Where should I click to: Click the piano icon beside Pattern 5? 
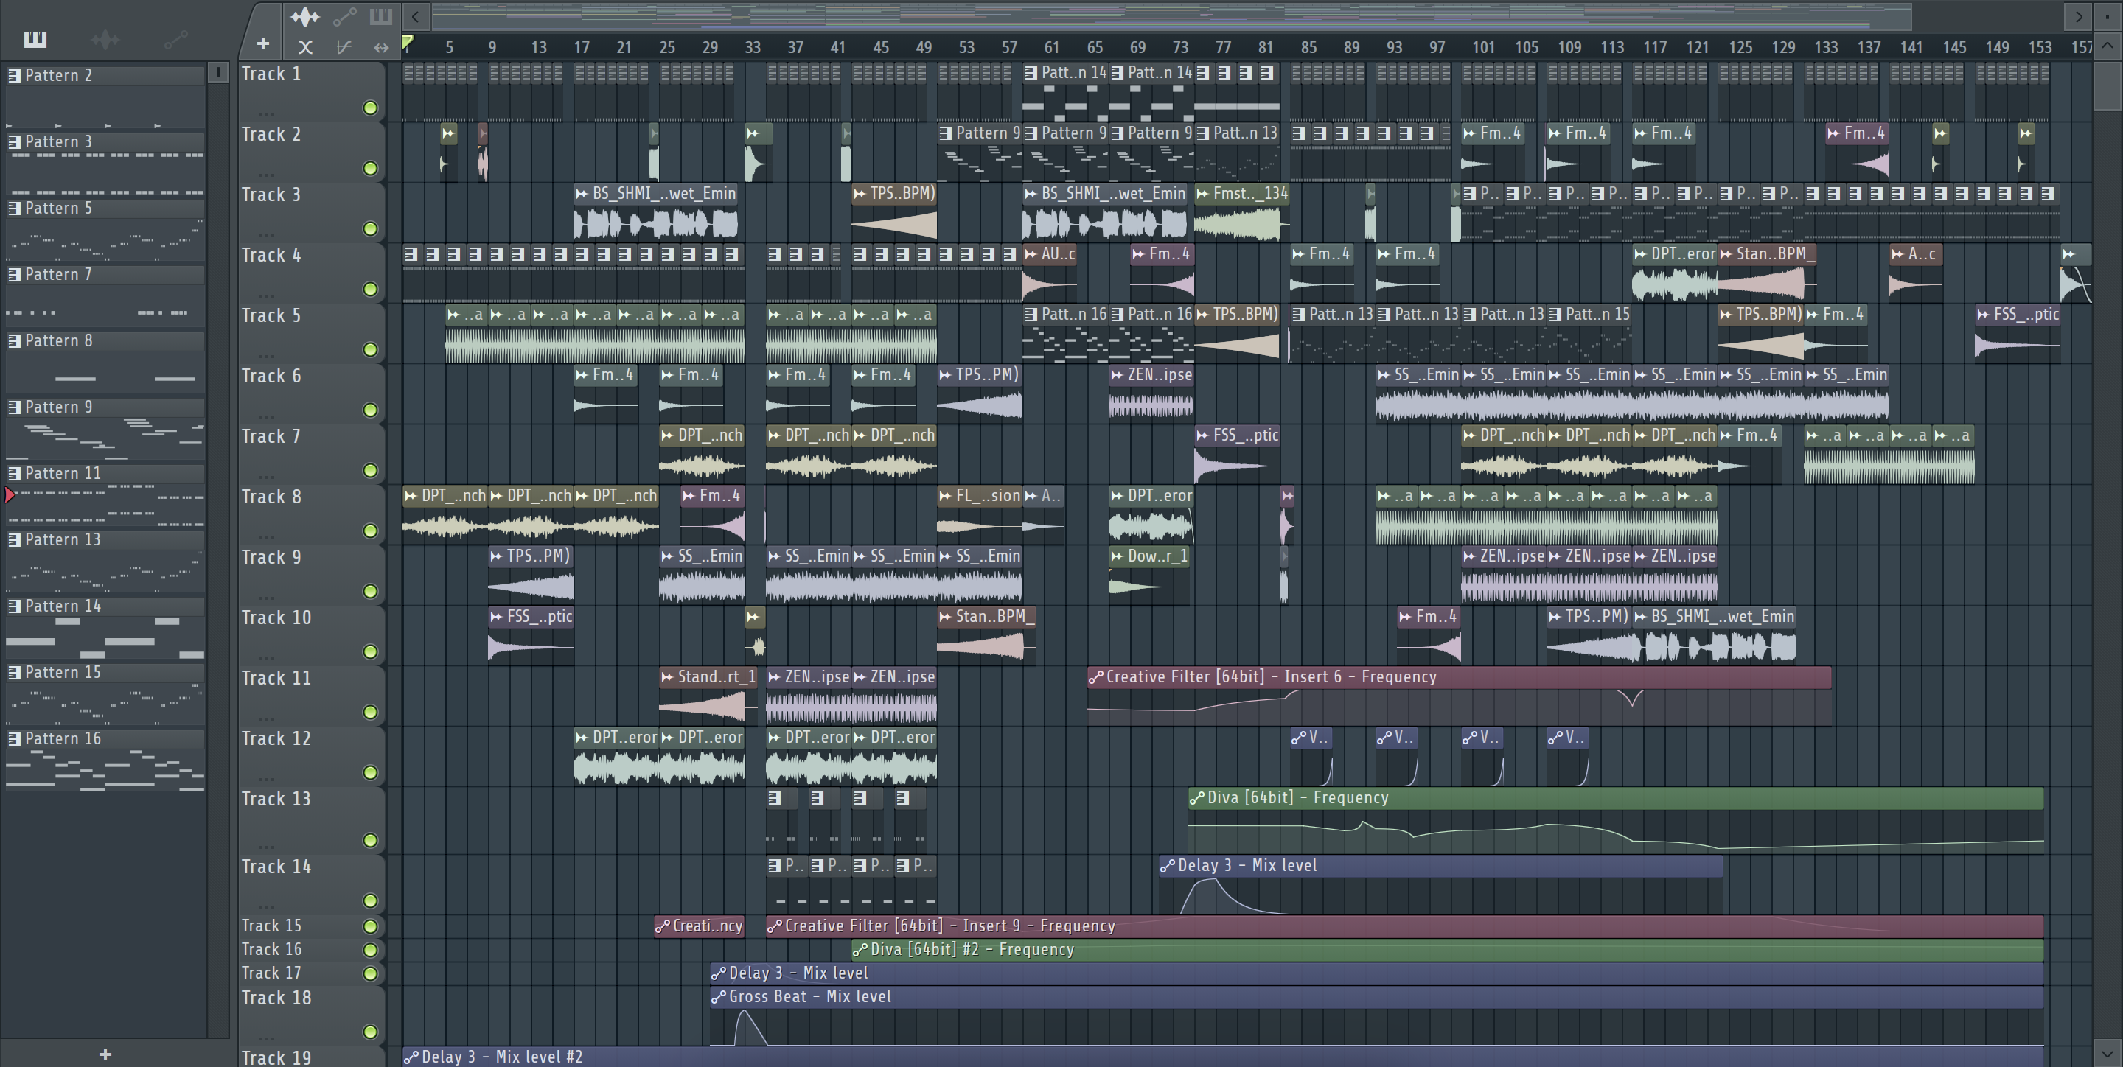tap(14, 208)
